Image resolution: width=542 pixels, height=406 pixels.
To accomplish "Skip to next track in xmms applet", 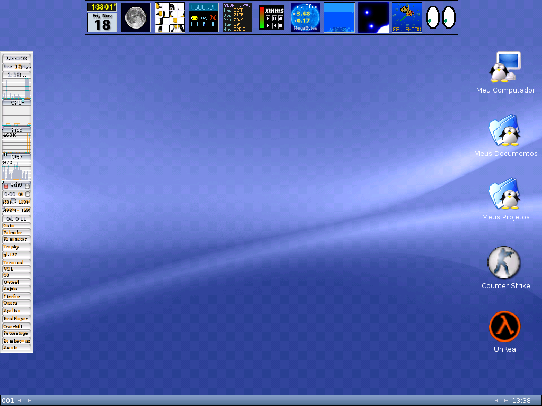I will coord(275,25).
